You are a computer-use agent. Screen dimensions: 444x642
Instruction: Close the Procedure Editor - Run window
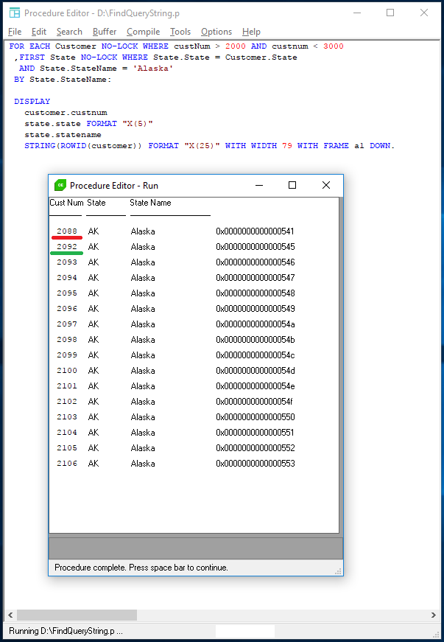(x=326, y=185)
